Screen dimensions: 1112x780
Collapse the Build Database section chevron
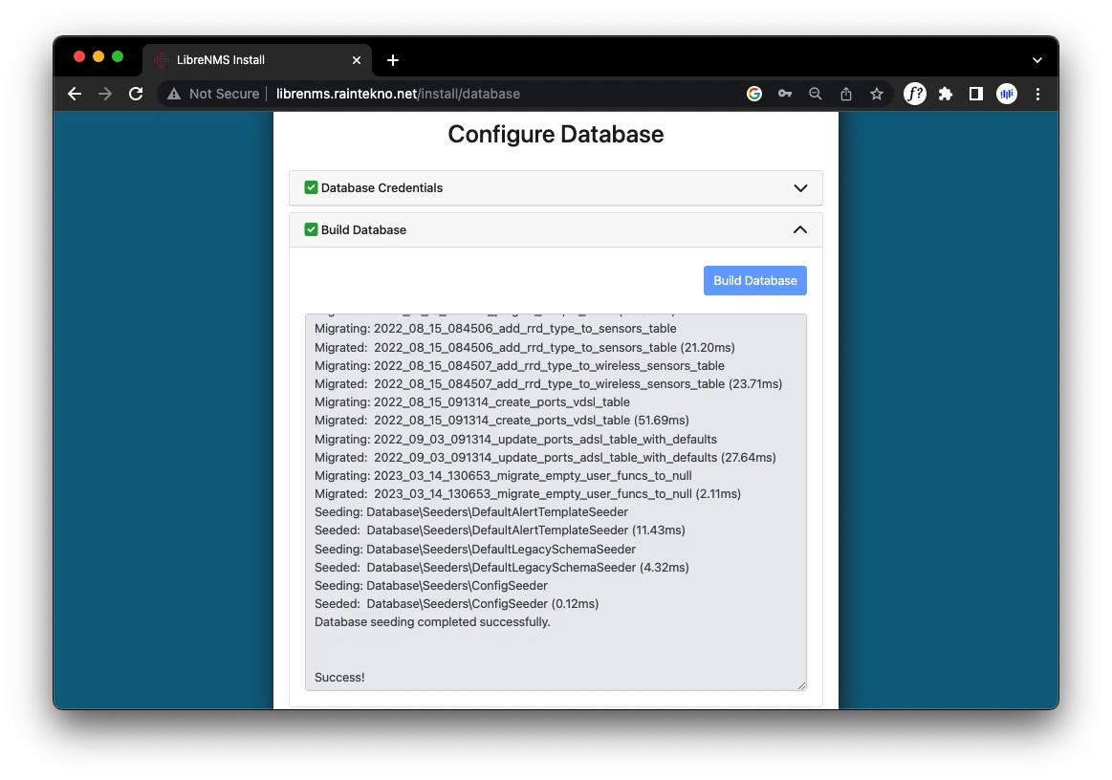pyautogui.click(x=800, y=230)
